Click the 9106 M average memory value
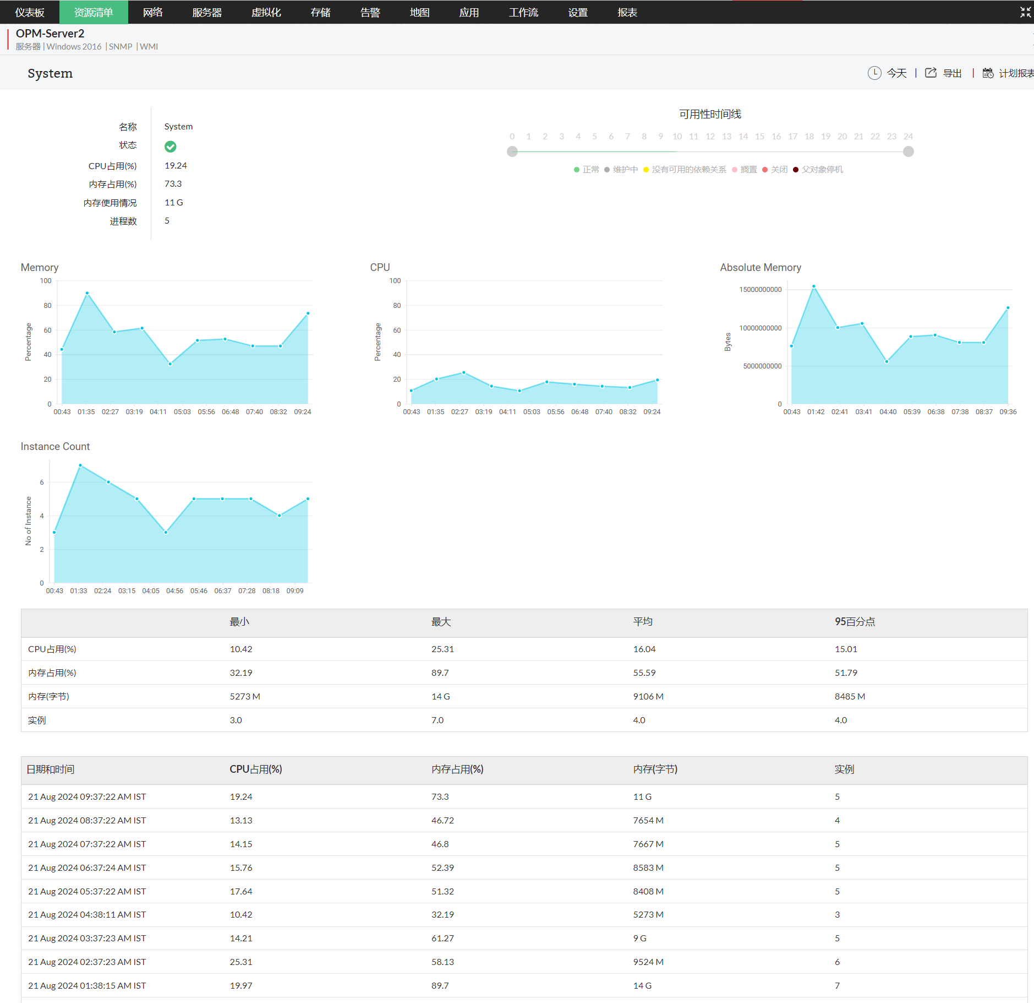The height and width of the screenshot is (1003, 1034). 648,697
